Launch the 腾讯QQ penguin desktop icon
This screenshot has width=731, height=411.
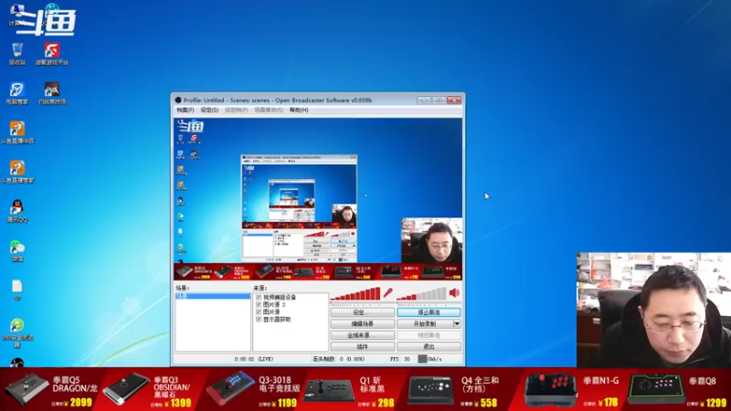pos(17,212)
